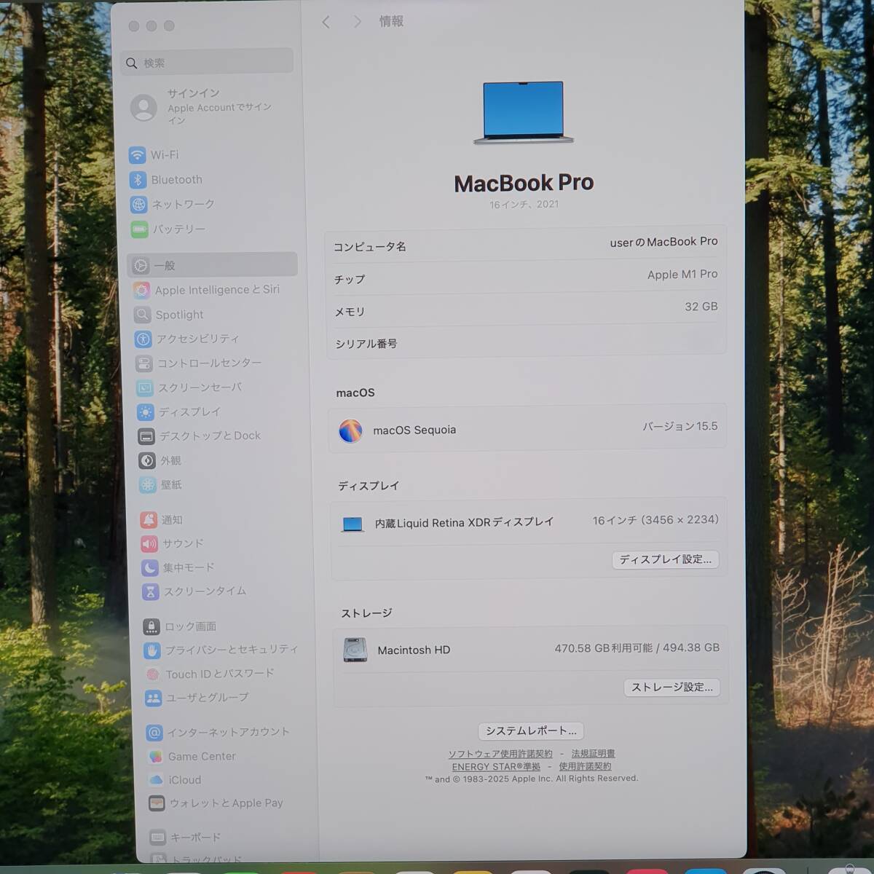Select the 一般 gear icon
Screen dimensions: 874x874
(x=141, y=266)
